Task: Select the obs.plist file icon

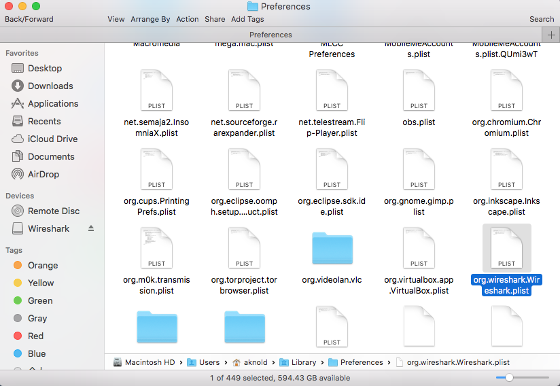Action: pyautogui.click(x=419, y=90)
